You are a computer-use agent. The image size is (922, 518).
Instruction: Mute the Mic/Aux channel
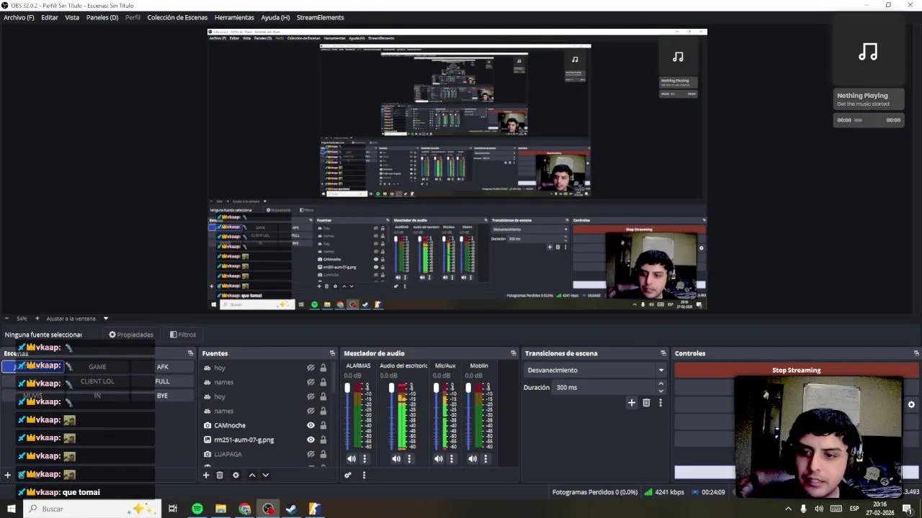439,458
